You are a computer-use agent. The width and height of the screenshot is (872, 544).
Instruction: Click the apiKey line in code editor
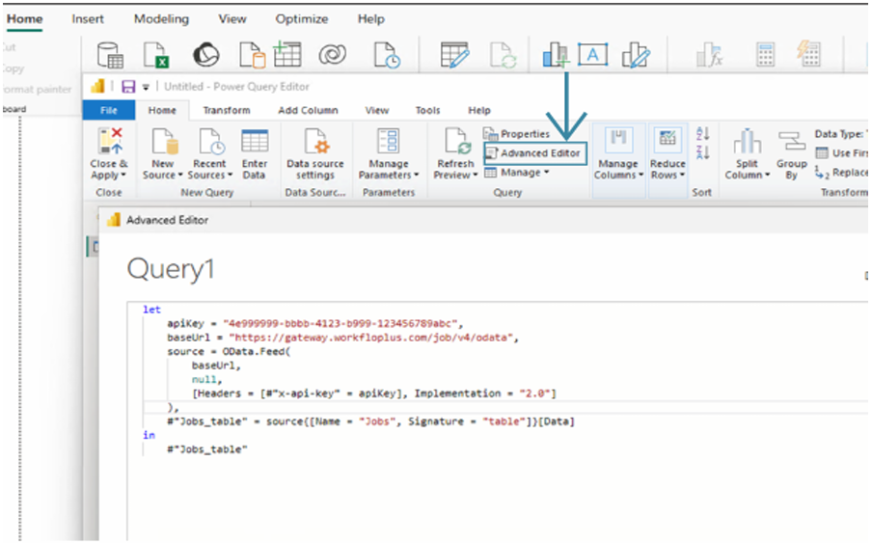coord(314,323)
